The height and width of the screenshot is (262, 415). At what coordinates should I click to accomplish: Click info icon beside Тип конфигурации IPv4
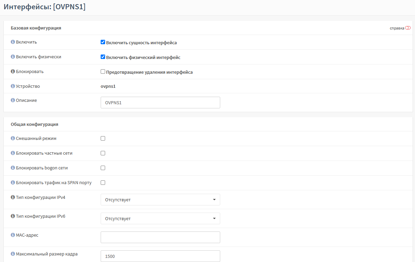point(13,197)
